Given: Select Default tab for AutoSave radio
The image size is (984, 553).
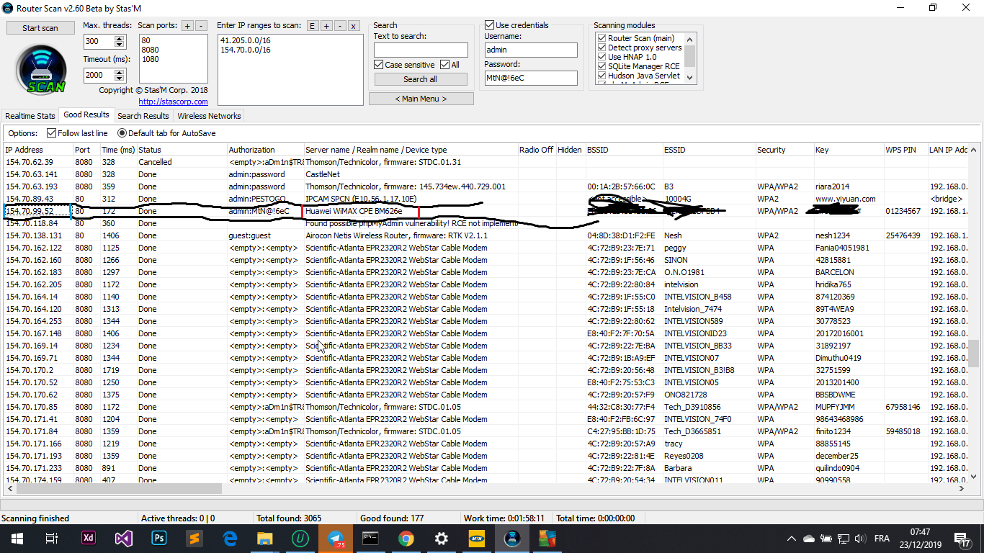Looking at the screenshot, I should 122,133.
